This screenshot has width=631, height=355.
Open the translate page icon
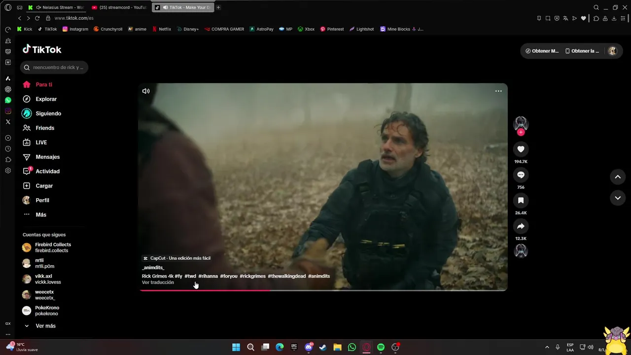565,18
